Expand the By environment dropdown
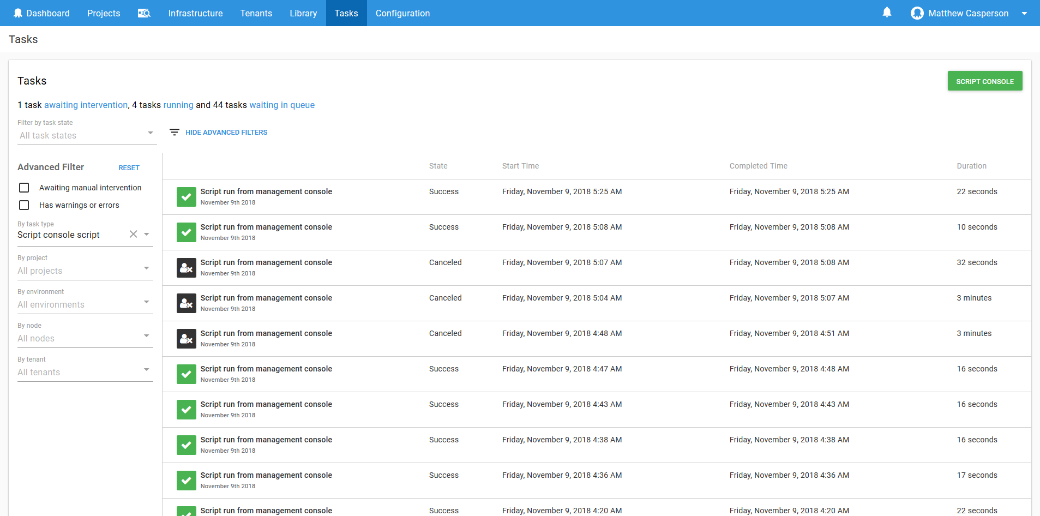The height and width of the screenshot is (516, 1040). click(x=85, y=304)
